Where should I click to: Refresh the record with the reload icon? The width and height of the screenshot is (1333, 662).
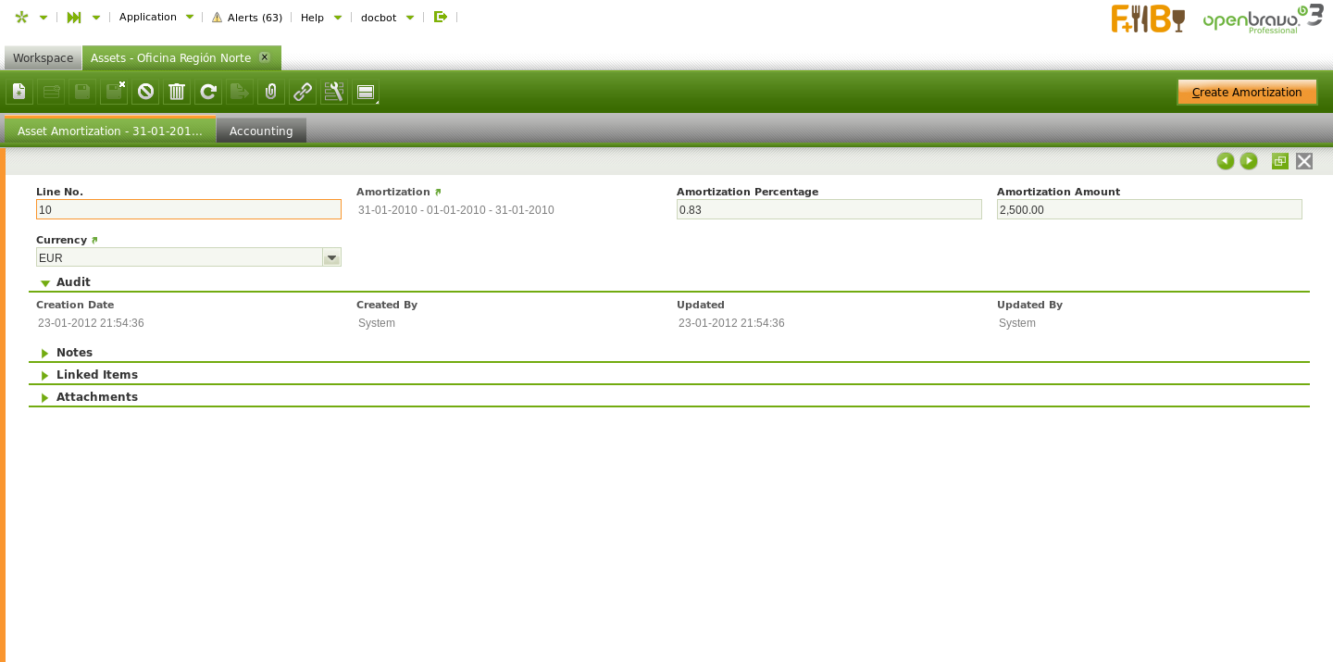(x=208, y=92)
